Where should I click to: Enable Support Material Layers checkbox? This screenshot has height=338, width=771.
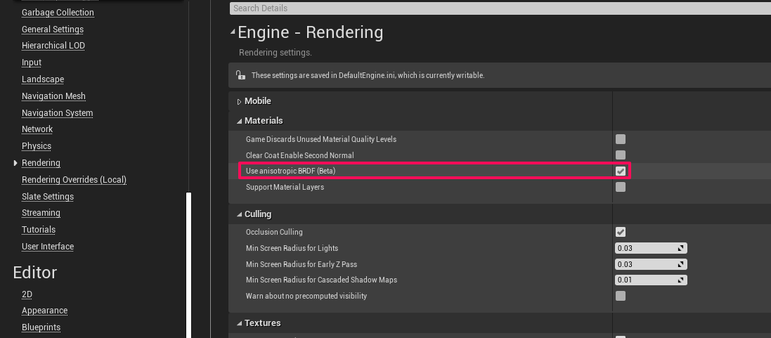click(621, 187)
